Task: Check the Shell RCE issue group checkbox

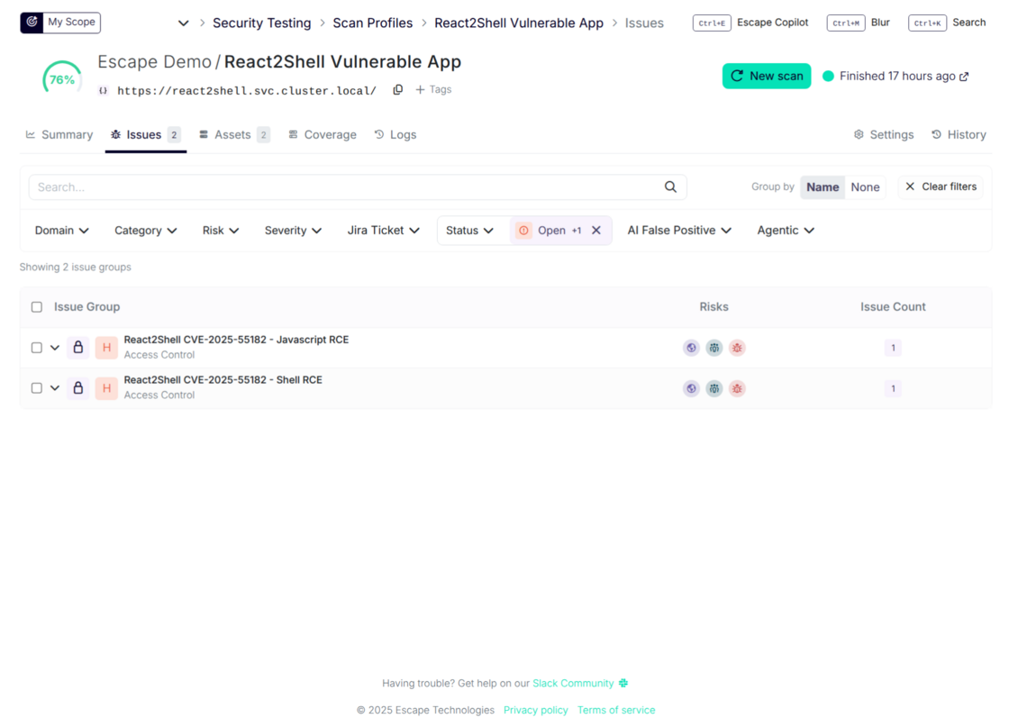Action: click(37, 388)
